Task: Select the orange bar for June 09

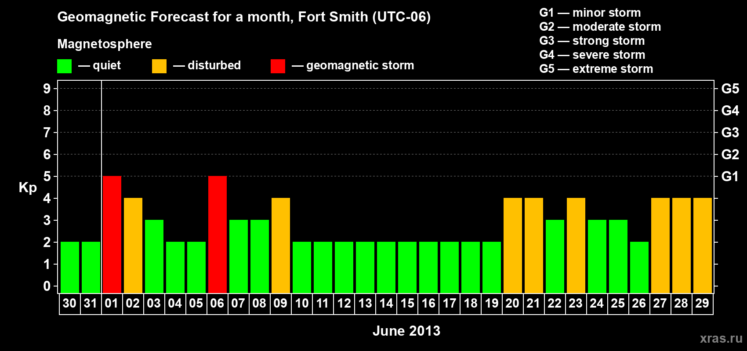Action: pos(281,246)
